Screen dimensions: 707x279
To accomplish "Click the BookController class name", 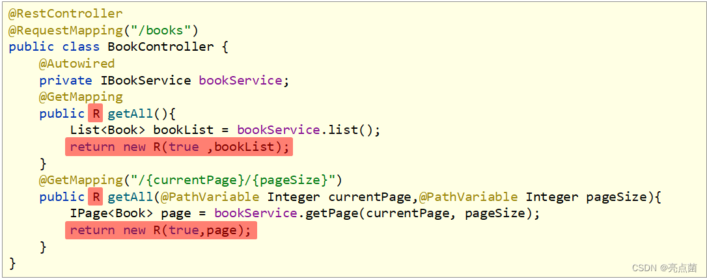I will (x=161, y=47).
